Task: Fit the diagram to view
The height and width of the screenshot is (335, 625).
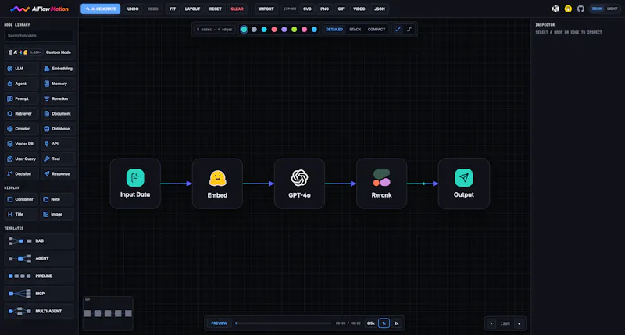Action: [173, 9]
